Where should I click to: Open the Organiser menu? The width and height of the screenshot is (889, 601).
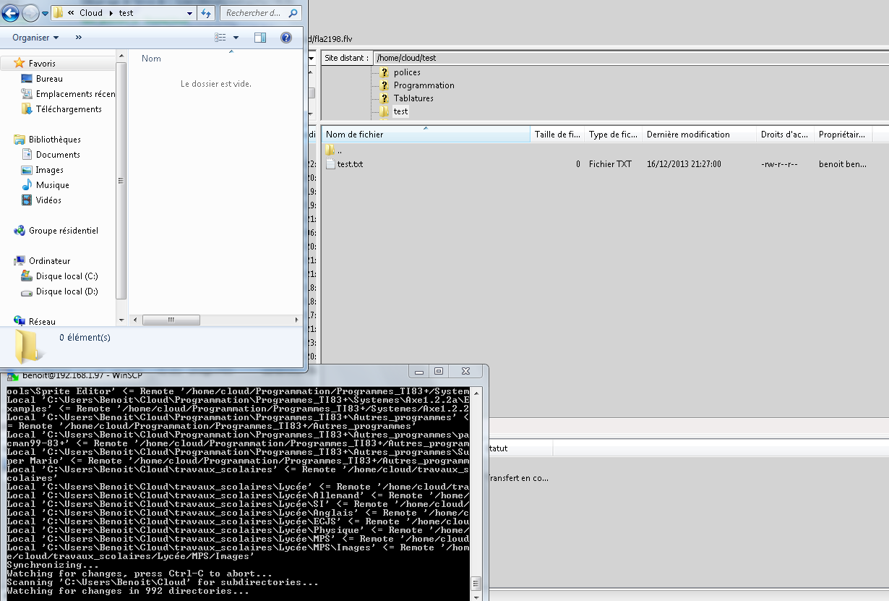click(x=35, y=38)
